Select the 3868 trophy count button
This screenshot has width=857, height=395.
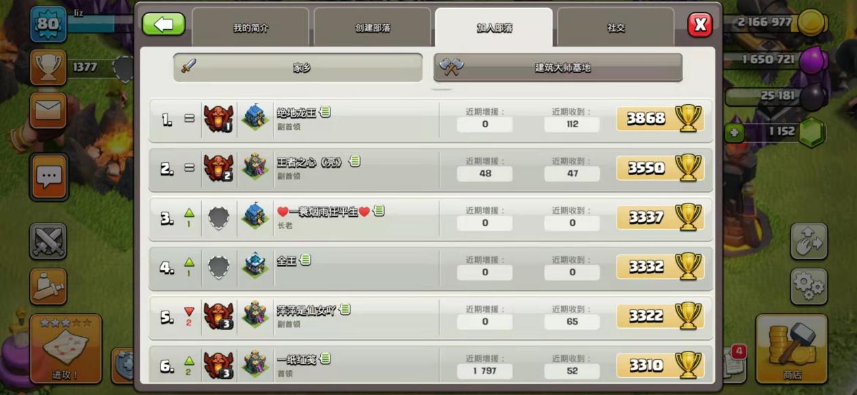click(660, 119)
